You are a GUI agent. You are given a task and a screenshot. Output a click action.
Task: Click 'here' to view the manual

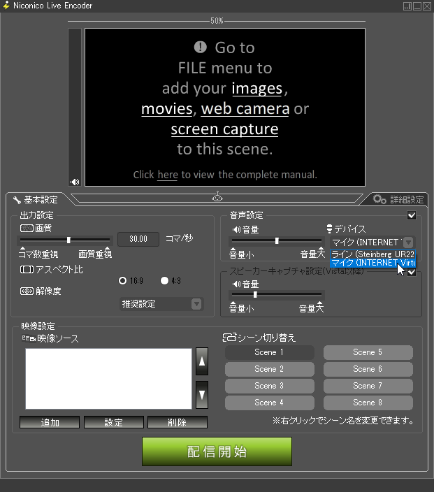(168, 175)
